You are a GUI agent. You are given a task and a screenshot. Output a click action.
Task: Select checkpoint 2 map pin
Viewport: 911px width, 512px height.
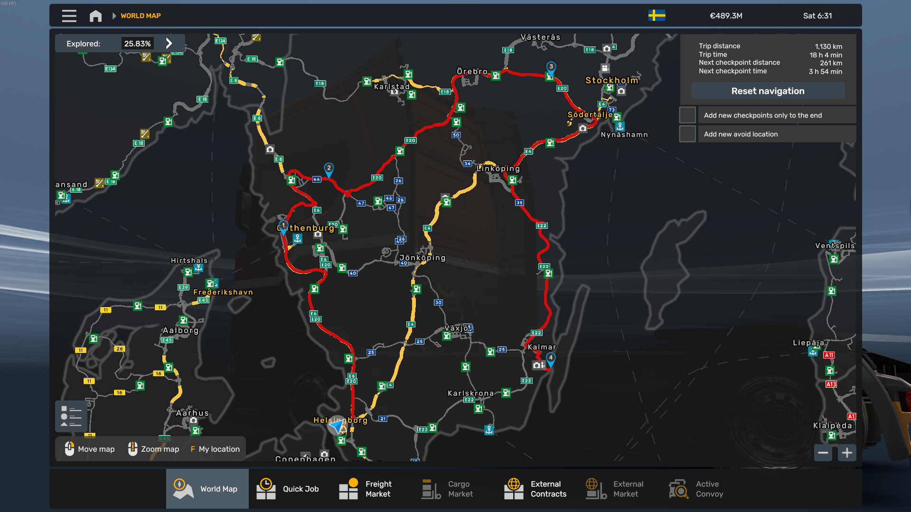click(x=329, y=169)
